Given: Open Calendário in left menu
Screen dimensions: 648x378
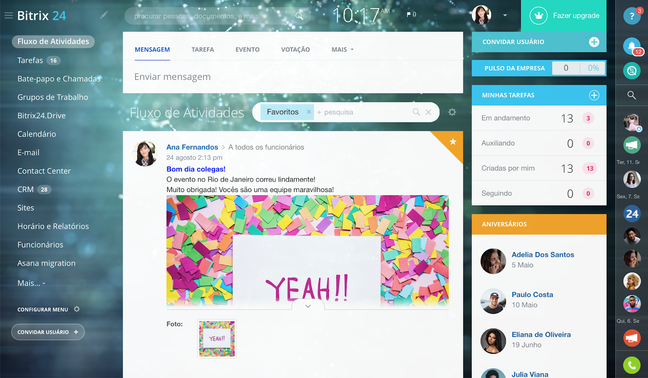Looking at the screenshot, I should 36,134.
